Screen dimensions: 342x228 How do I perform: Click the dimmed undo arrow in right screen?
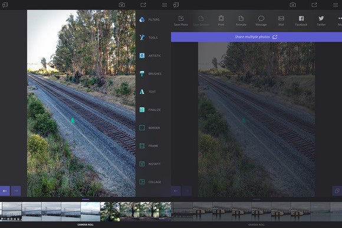click(176, 191)
